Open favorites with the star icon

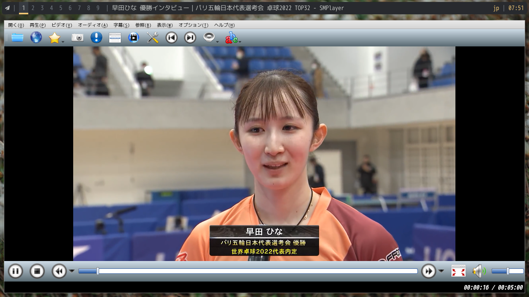pos(55,38)
